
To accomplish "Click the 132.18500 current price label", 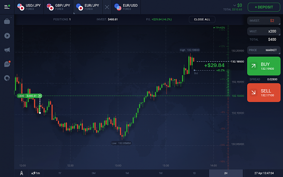I will [237, 62].
